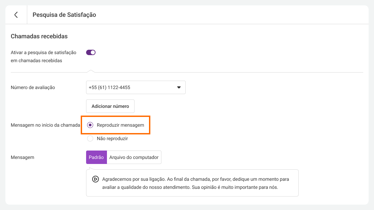Click the Agradecemos por sua ligação message text
This screenshot has height=210, width=374.
tap(196, 183)
